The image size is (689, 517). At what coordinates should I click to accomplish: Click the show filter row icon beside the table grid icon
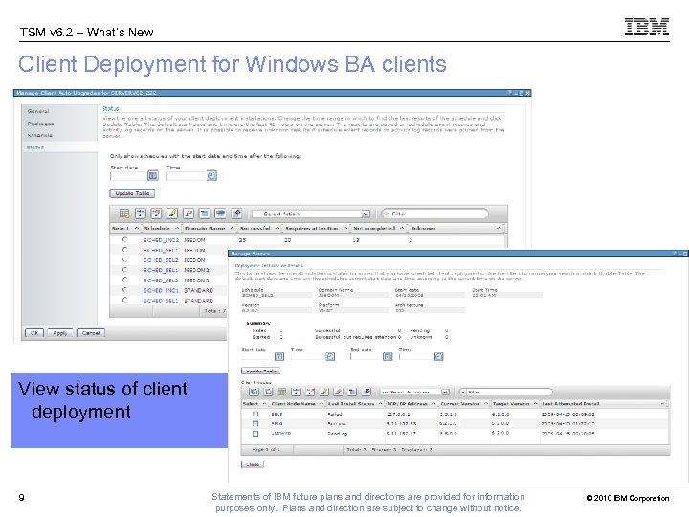point(140,214)
